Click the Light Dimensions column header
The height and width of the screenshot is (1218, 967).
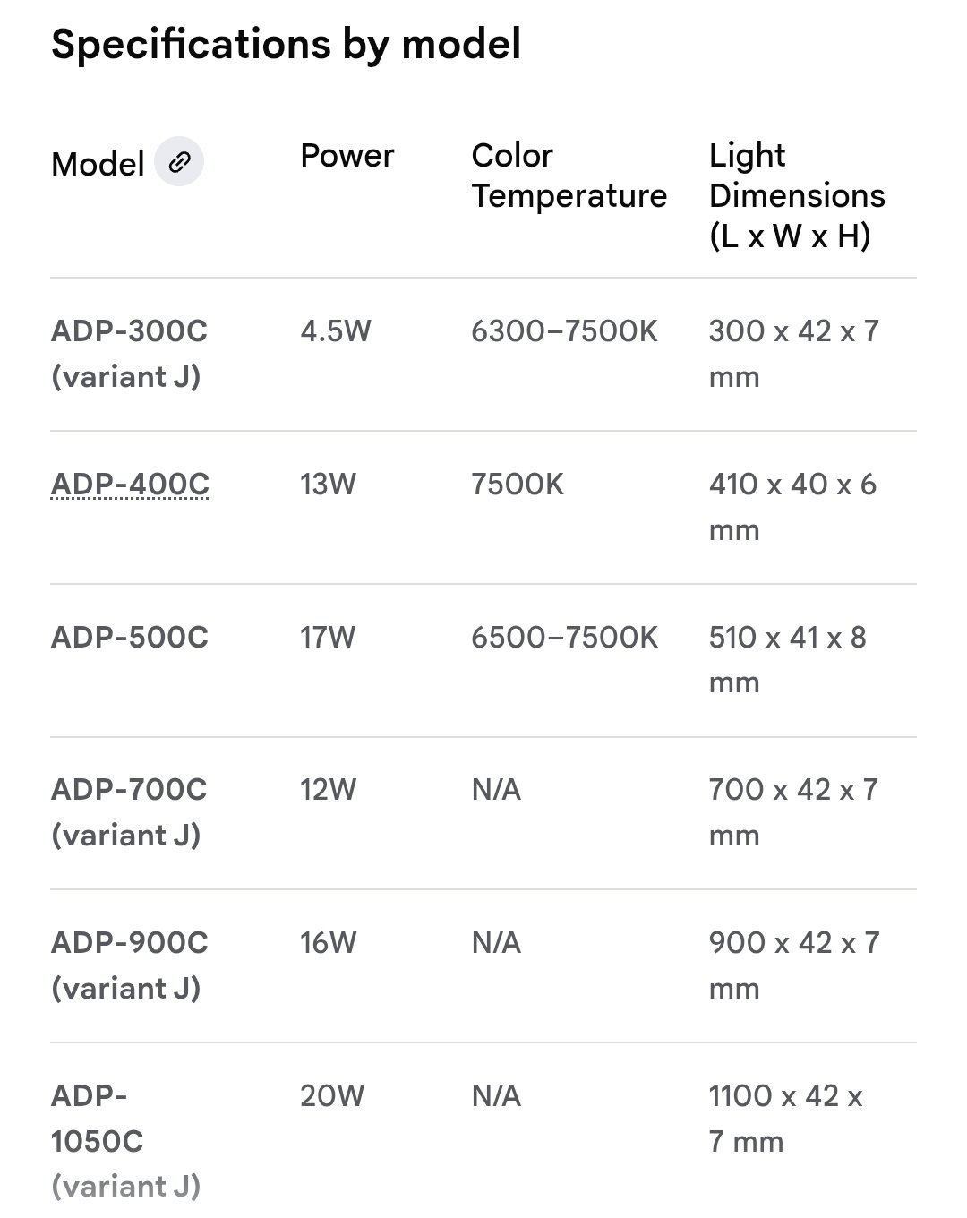pyautogui.click(x=796, y=195)
